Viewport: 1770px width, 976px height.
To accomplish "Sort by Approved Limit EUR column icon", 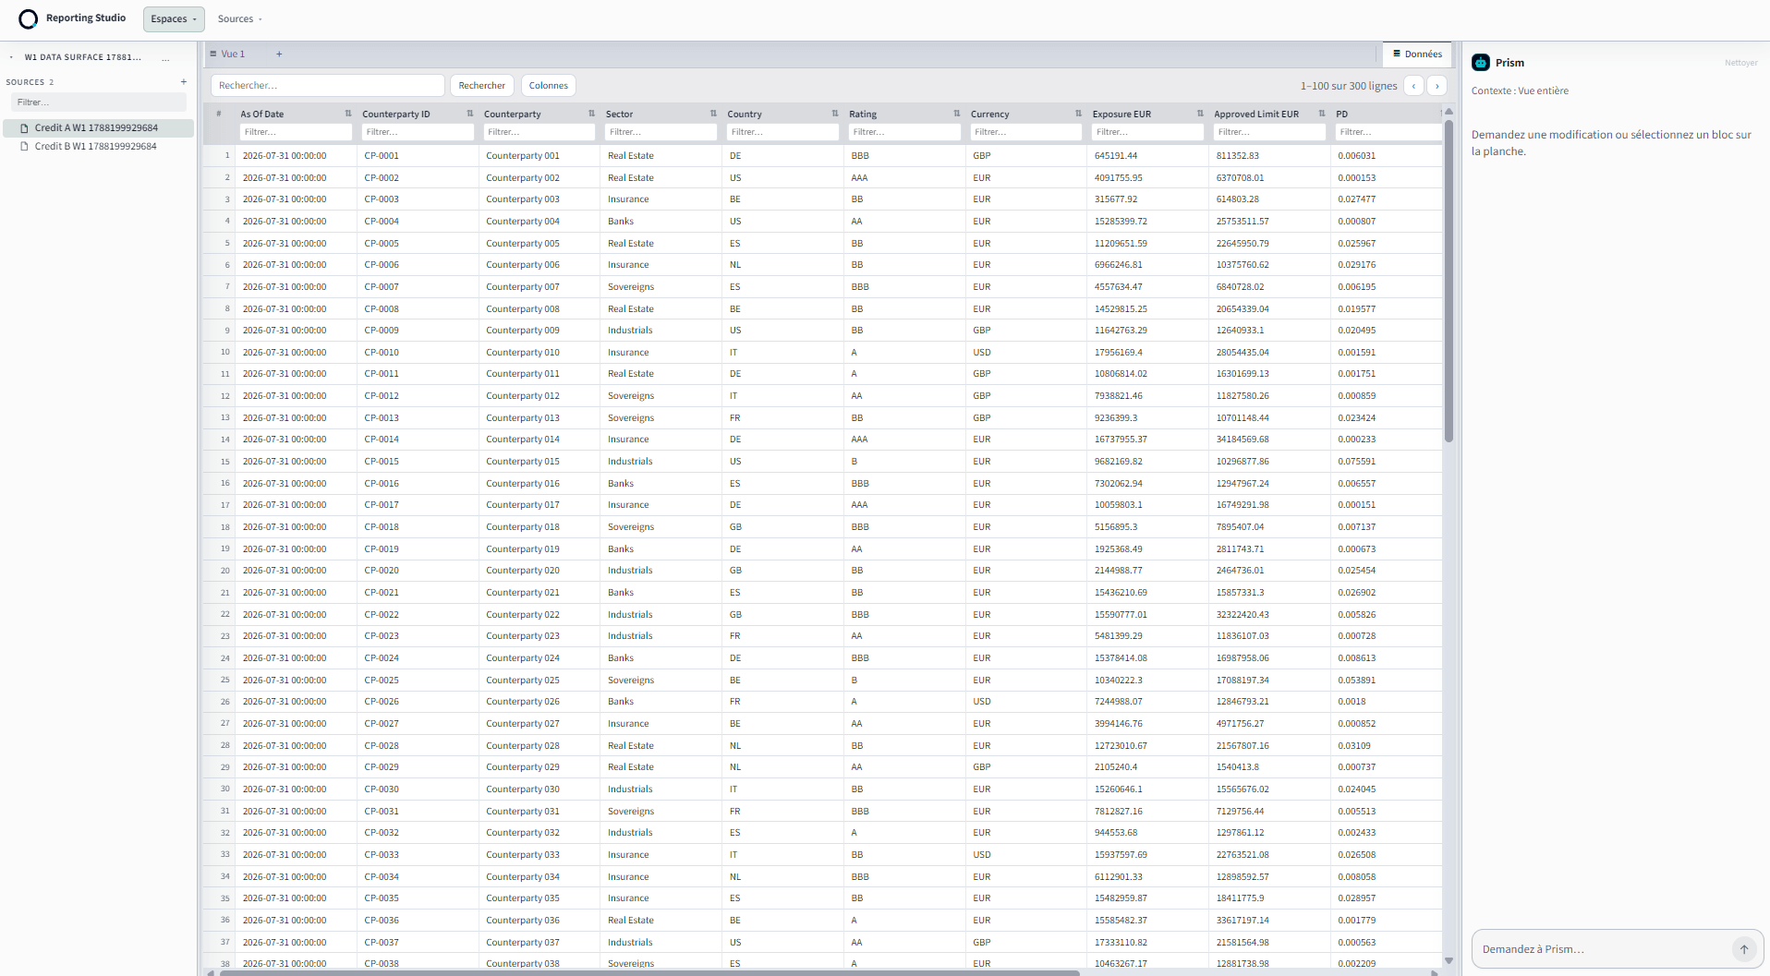I will (x=1322, y=114).
